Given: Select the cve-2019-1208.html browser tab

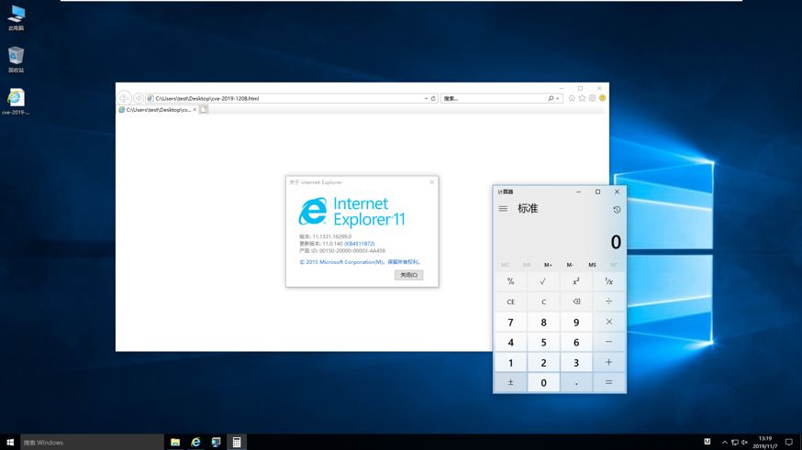Looking at the screenshot, I should click(156, 109).
